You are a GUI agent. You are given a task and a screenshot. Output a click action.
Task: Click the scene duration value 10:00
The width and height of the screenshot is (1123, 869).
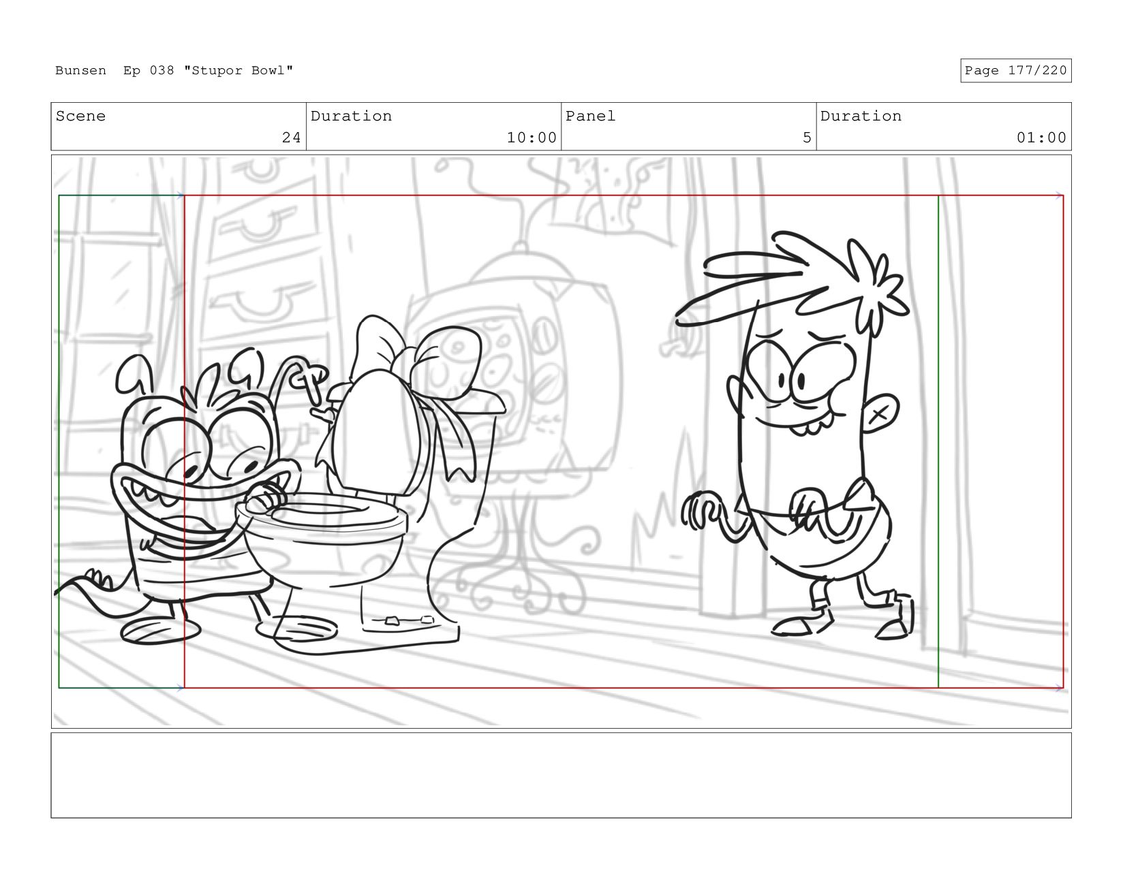tap(532, 138)
